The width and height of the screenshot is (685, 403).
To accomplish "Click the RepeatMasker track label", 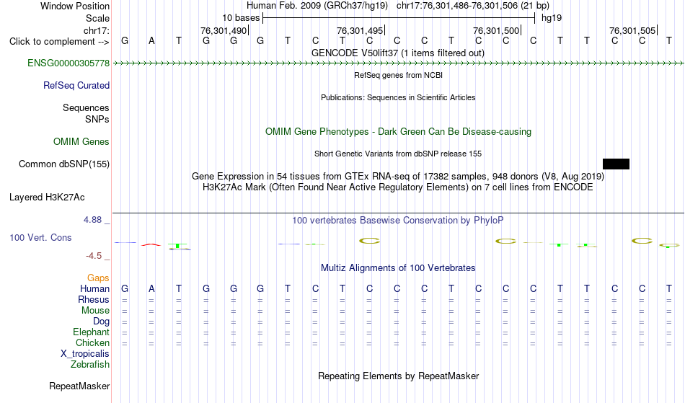I will 79,386.
